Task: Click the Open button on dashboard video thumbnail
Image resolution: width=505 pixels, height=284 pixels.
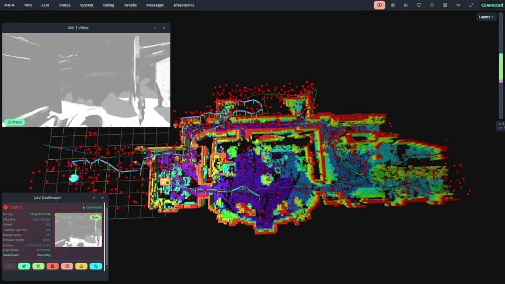Action: point(95,217)
